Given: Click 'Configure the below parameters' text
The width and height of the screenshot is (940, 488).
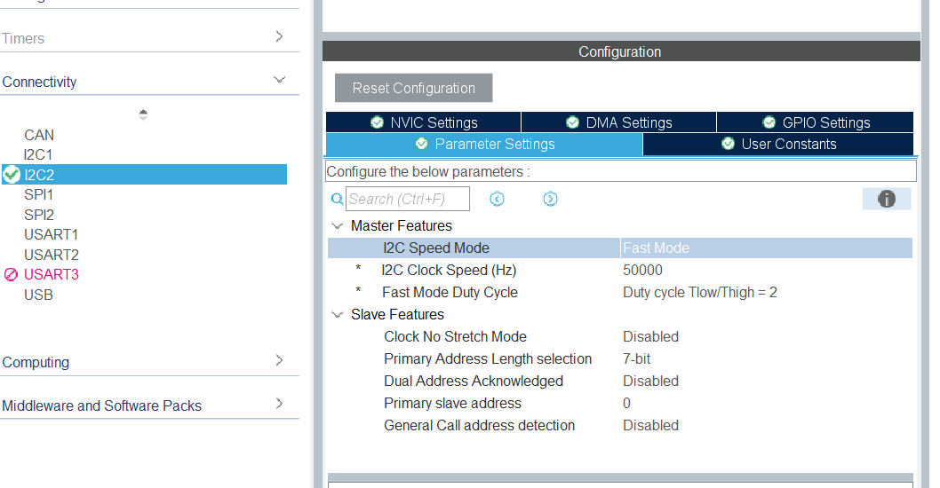Looking at the screenshot, I should 428,172.
